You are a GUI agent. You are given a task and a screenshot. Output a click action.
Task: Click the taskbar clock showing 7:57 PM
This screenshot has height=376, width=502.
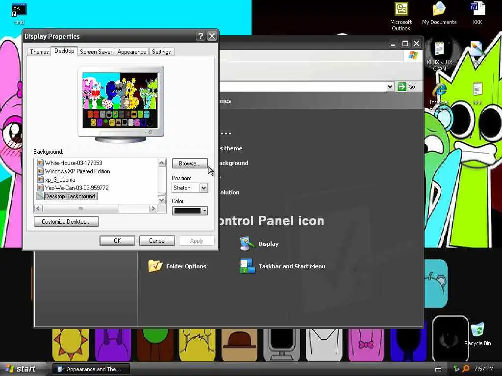[x=484, y=369]
